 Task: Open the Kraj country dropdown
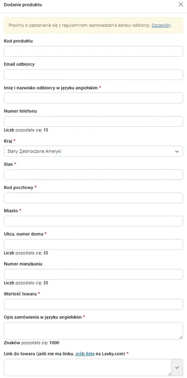pos(93,152)
